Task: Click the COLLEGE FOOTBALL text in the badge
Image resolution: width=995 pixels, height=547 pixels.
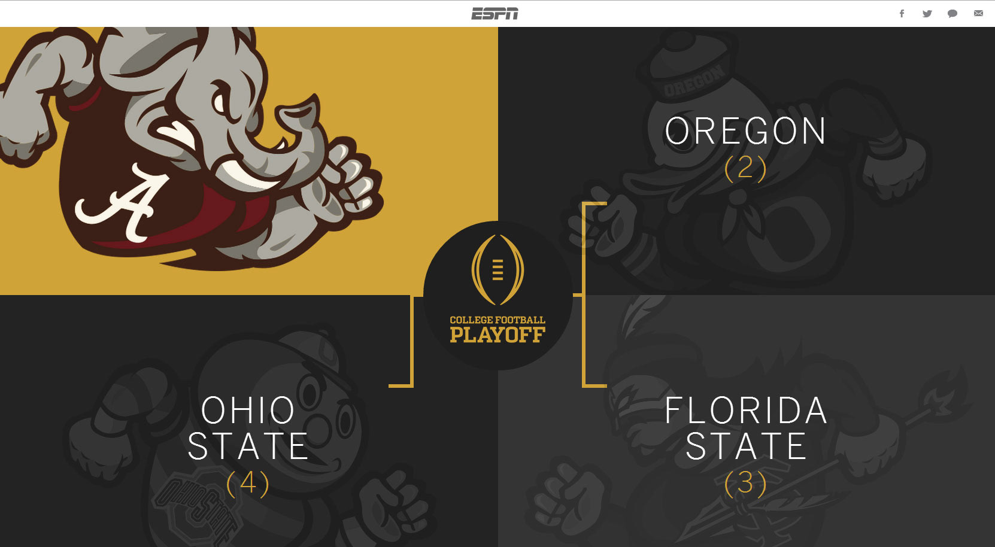Action: pyautogui.click(x=497, y=320)
